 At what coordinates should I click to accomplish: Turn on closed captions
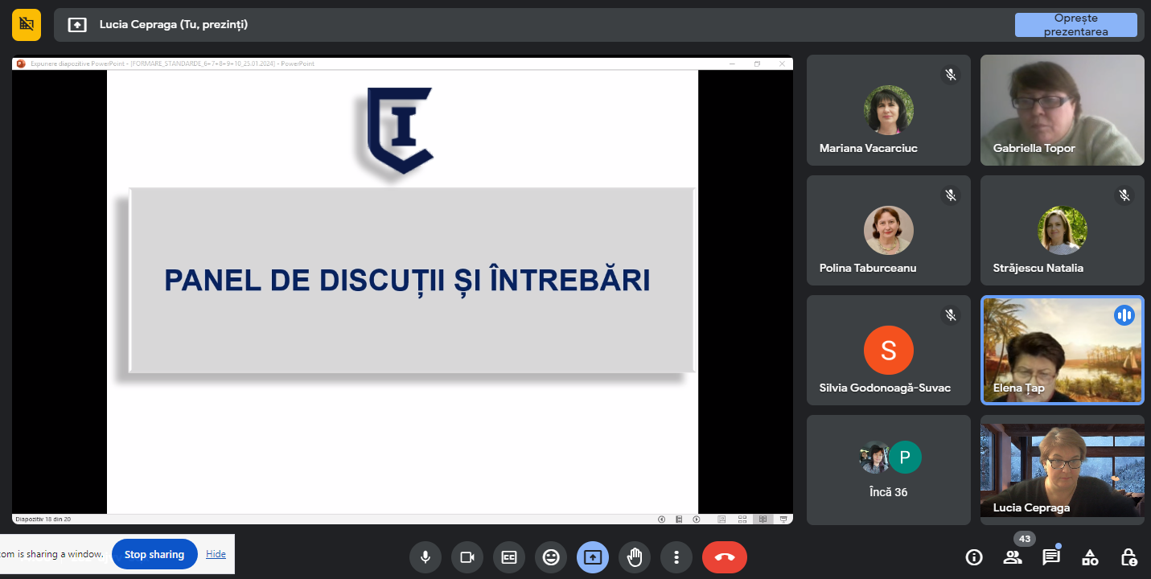click(509, 557)
